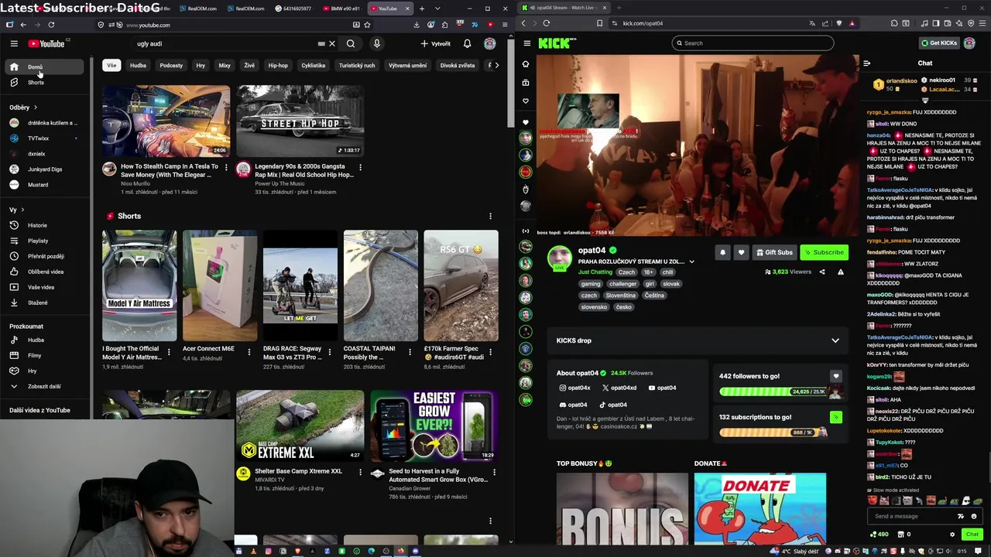The height and width of the screenshot is (557, 991).
Task: Clear the YouTube search query X
Action: tap(332, 44)
